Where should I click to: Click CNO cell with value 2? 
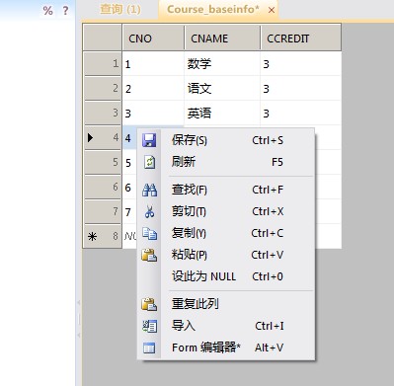[x=153, y=88]
